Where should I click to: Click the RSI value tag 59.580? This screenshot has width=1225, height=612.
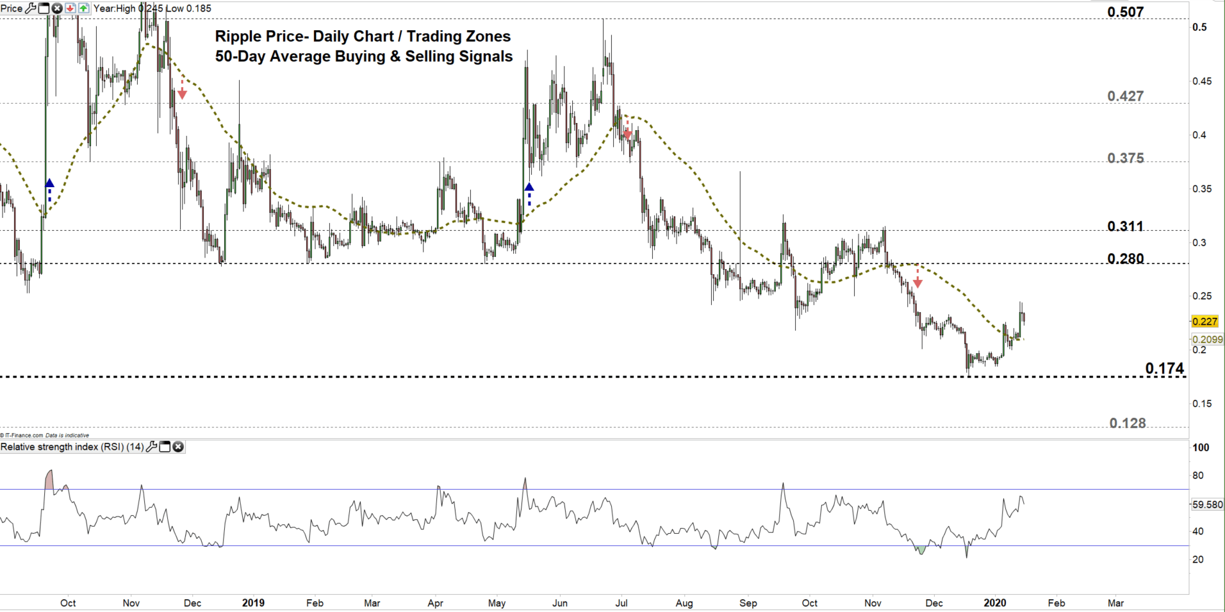point(1207,505)
